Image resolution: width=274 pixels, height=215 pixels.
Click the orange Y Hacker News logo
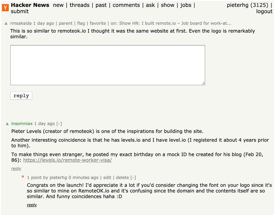5,8
